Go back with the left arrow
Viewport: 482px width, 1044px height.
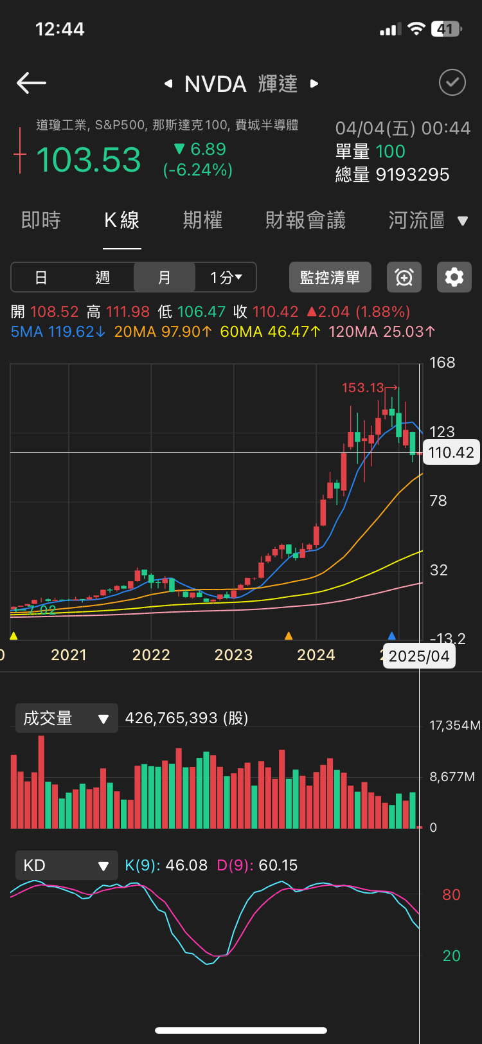click(31, 83)
